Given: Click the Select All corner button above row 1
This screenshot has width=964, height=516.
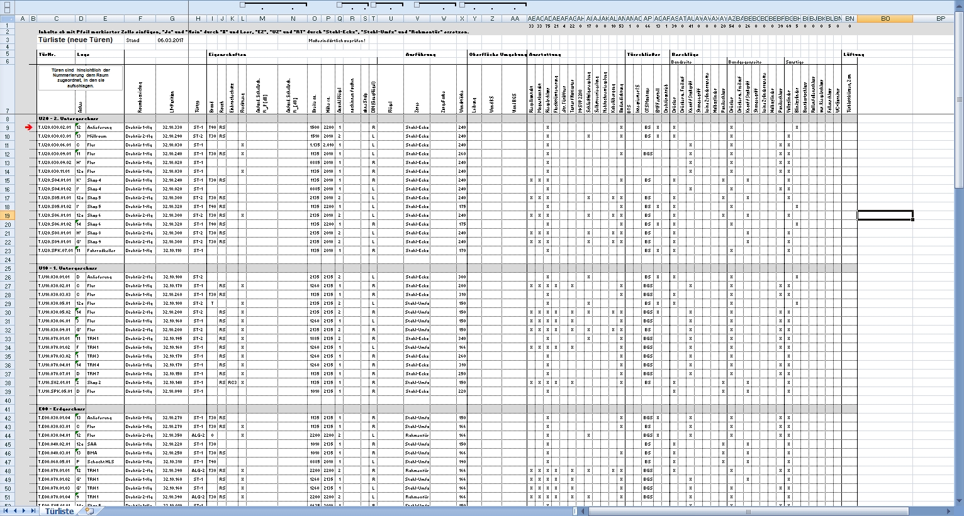Looking at the screenshot, I should [8, 18].
